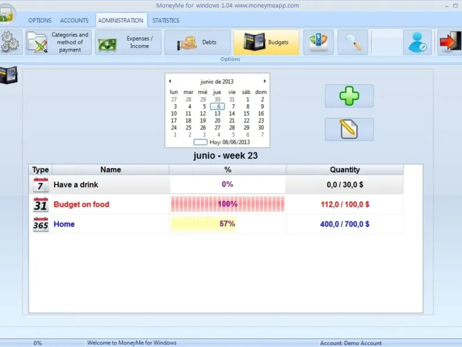
Task: Click Account: Demo Account in status bar
Action: 351,343
